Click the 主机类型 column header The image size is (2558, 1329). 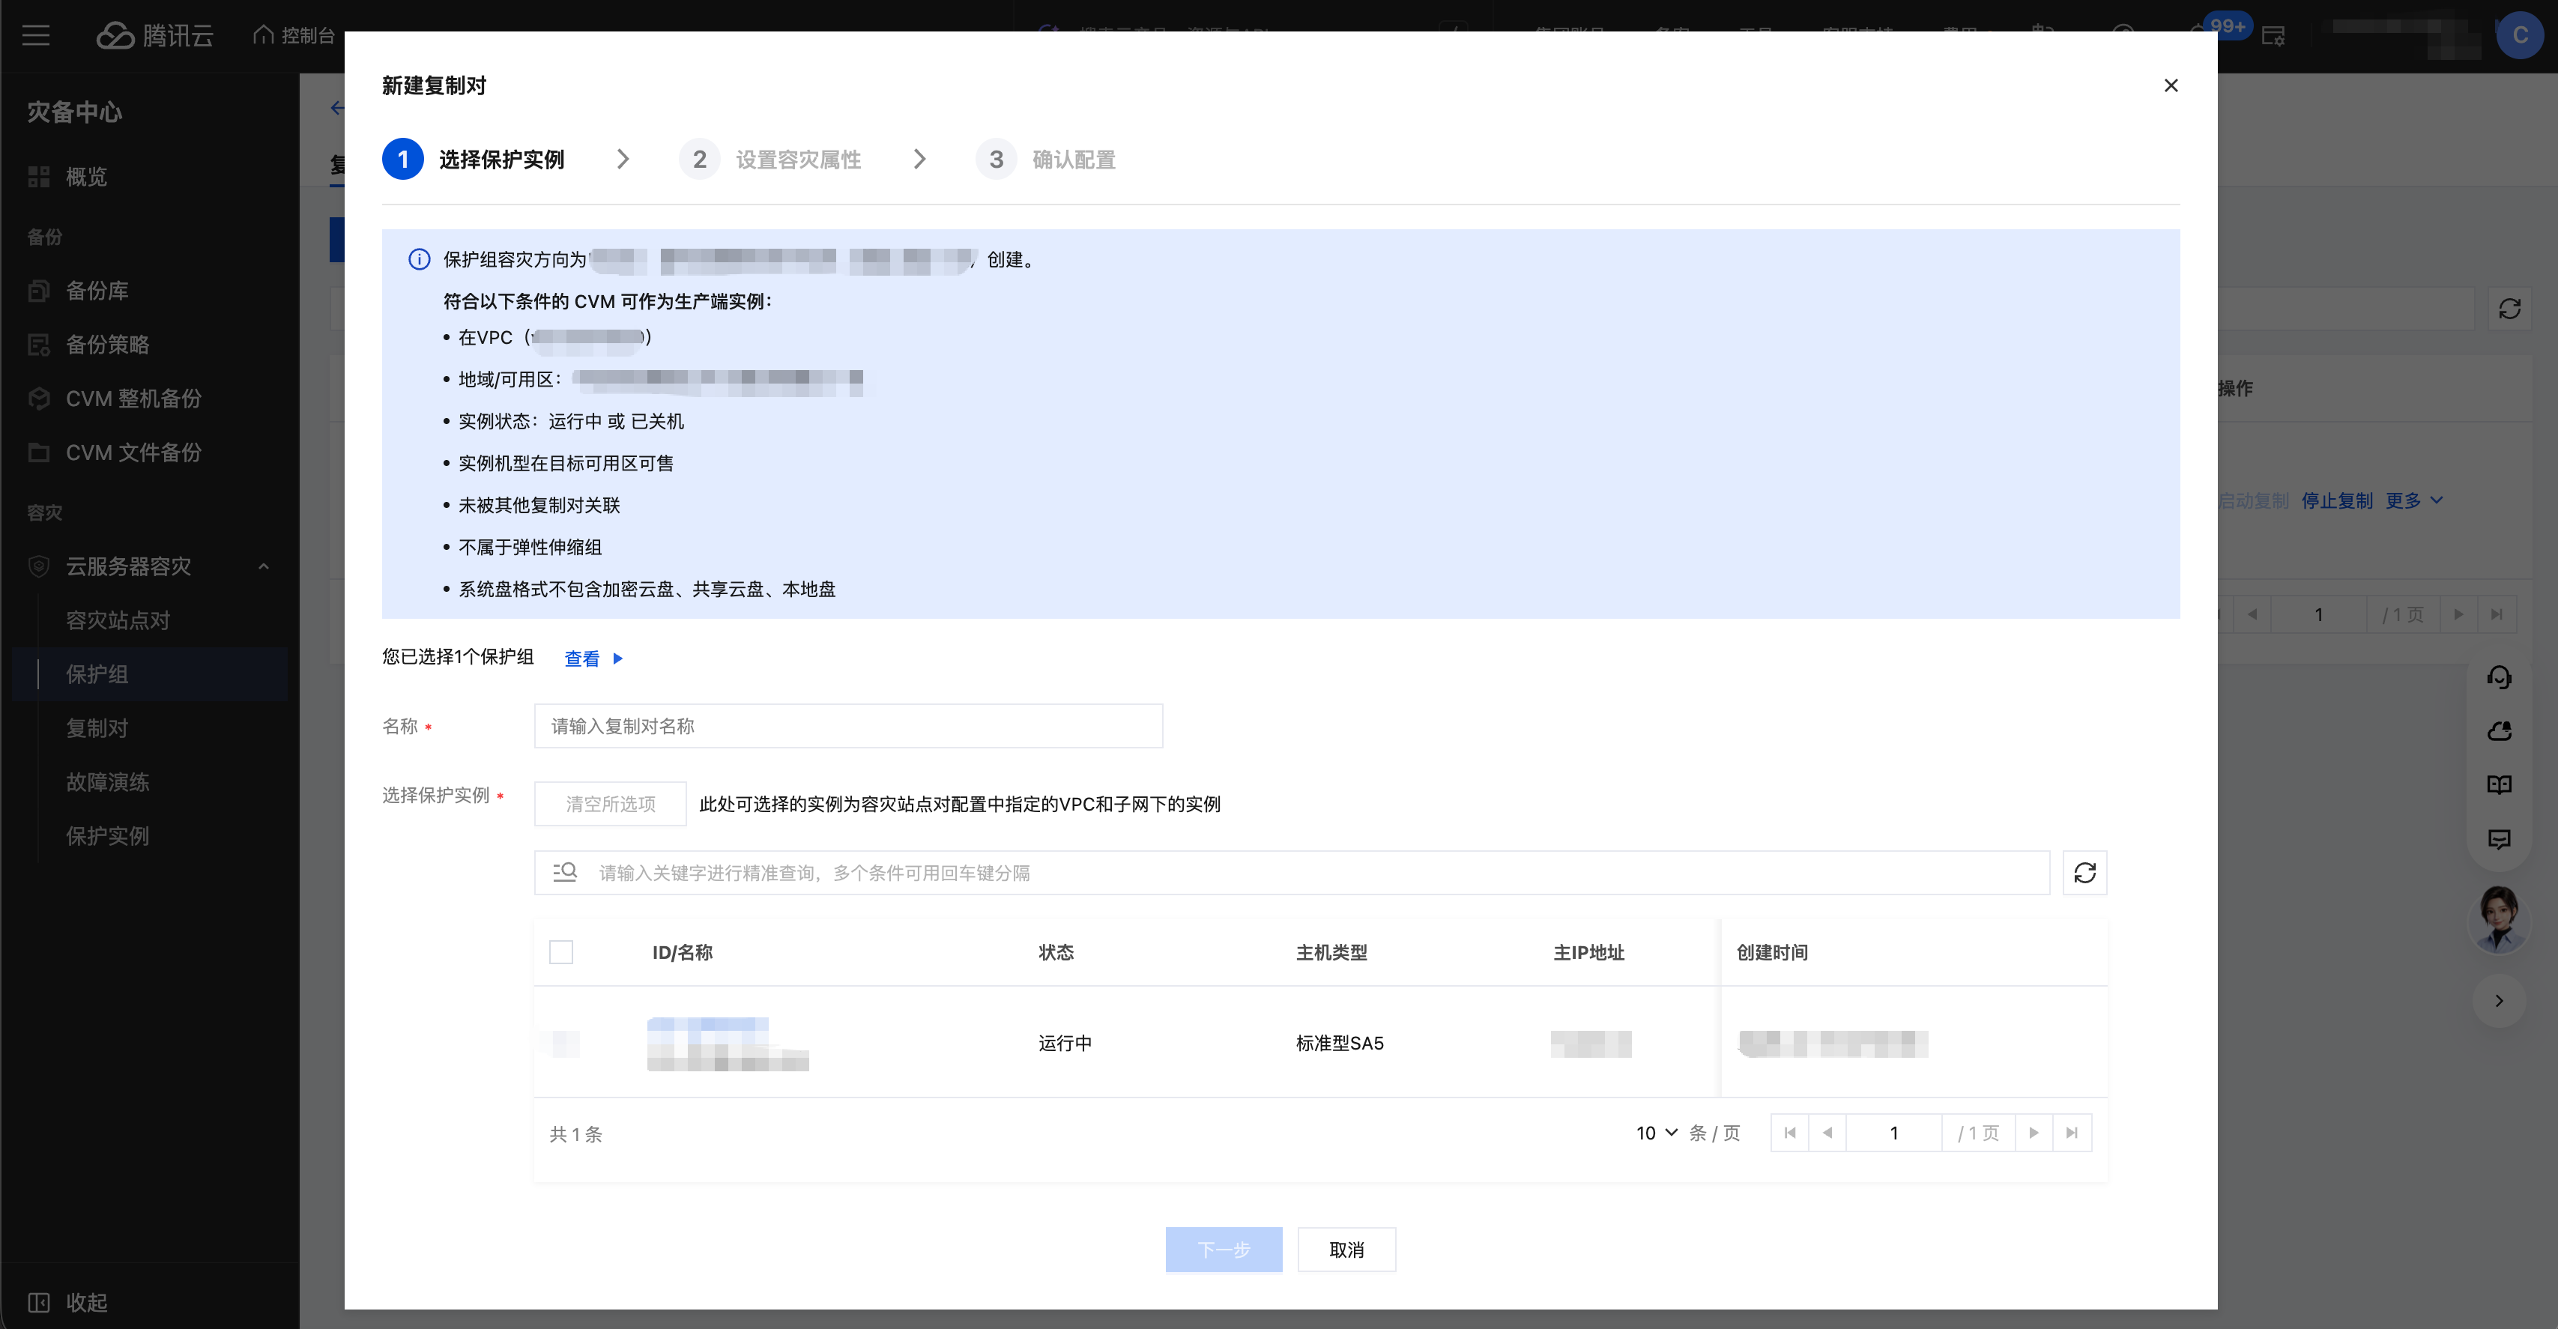[1331, 952]
